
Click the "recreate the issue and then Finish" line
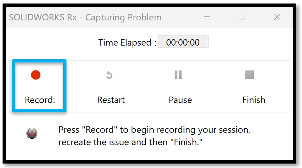[130, 142]
